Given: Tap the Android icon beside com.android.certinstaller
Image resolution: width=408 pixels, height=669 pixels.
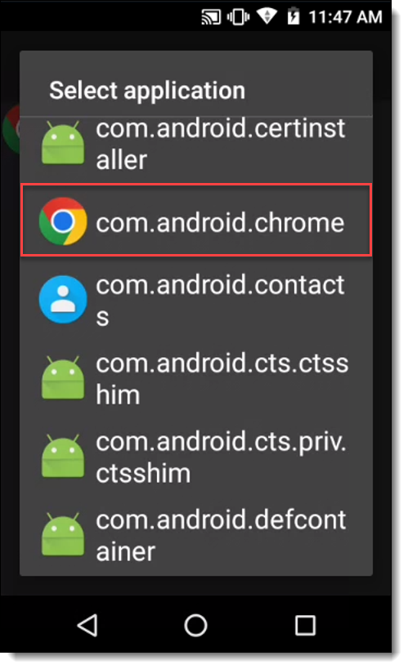Looking at the screenshot, I should click(63, 143).
